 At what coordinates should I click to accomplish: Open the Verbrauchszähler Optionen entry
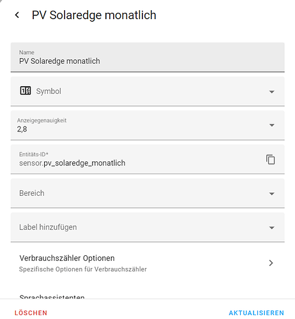coord(147,263)
